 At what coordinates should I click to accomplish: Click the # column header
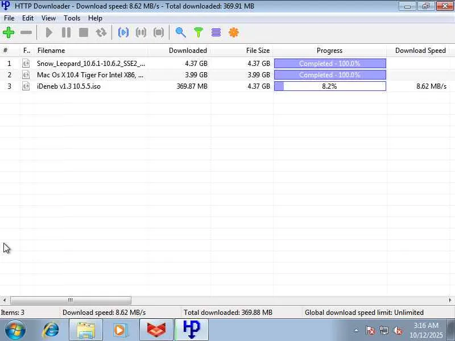coord(10,51)
